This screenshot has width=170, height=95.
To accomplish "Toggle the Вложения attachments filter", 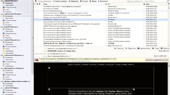I will (x=103, y=1).
